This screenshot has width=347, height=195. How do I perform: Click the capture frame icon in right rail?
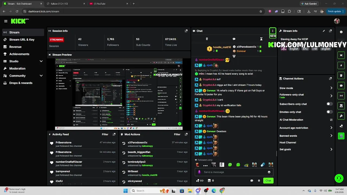tap(341, 55)
